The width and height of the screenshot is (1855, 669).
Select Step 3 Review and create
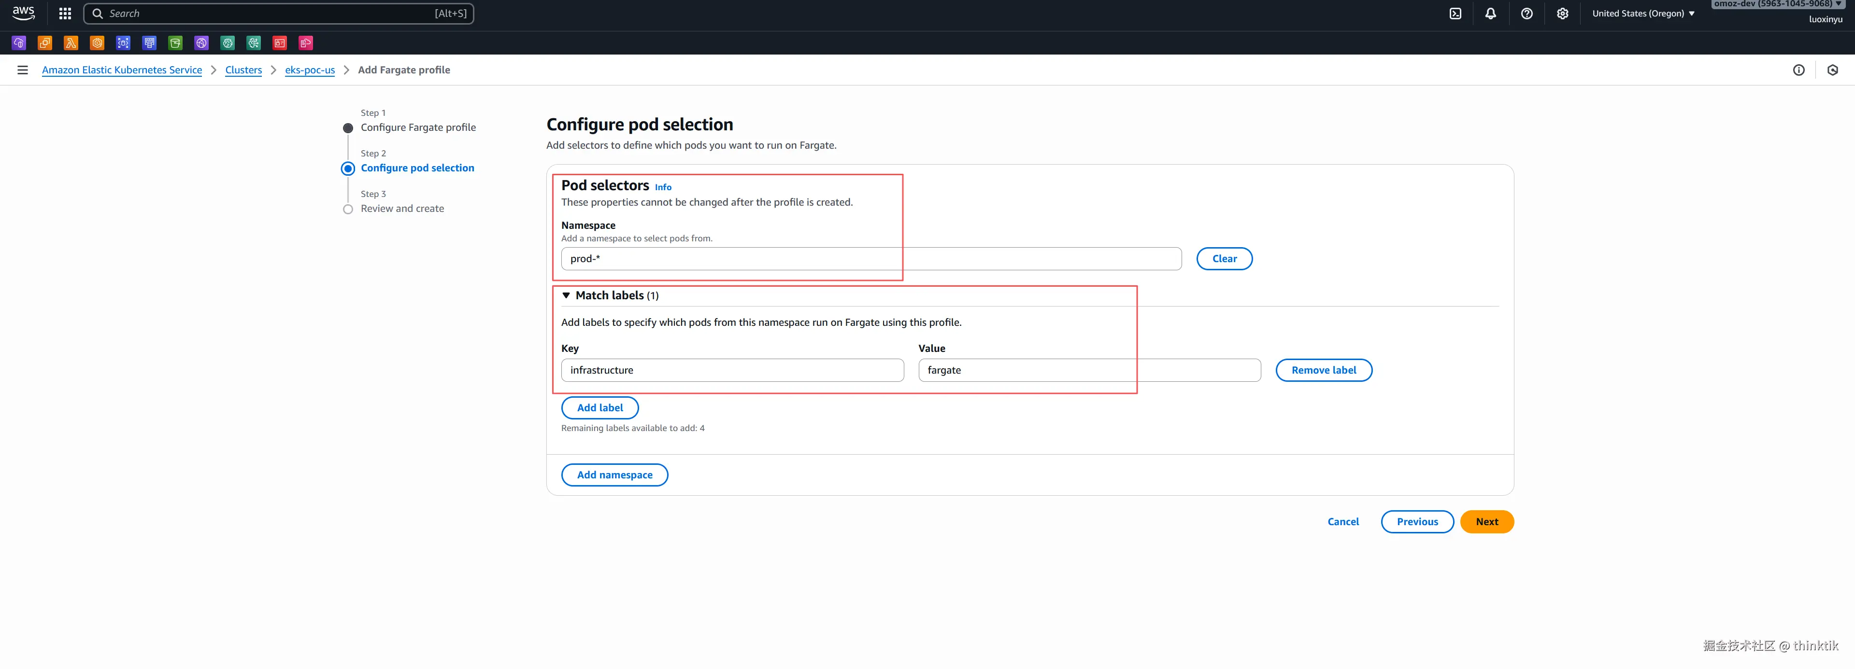402,209
